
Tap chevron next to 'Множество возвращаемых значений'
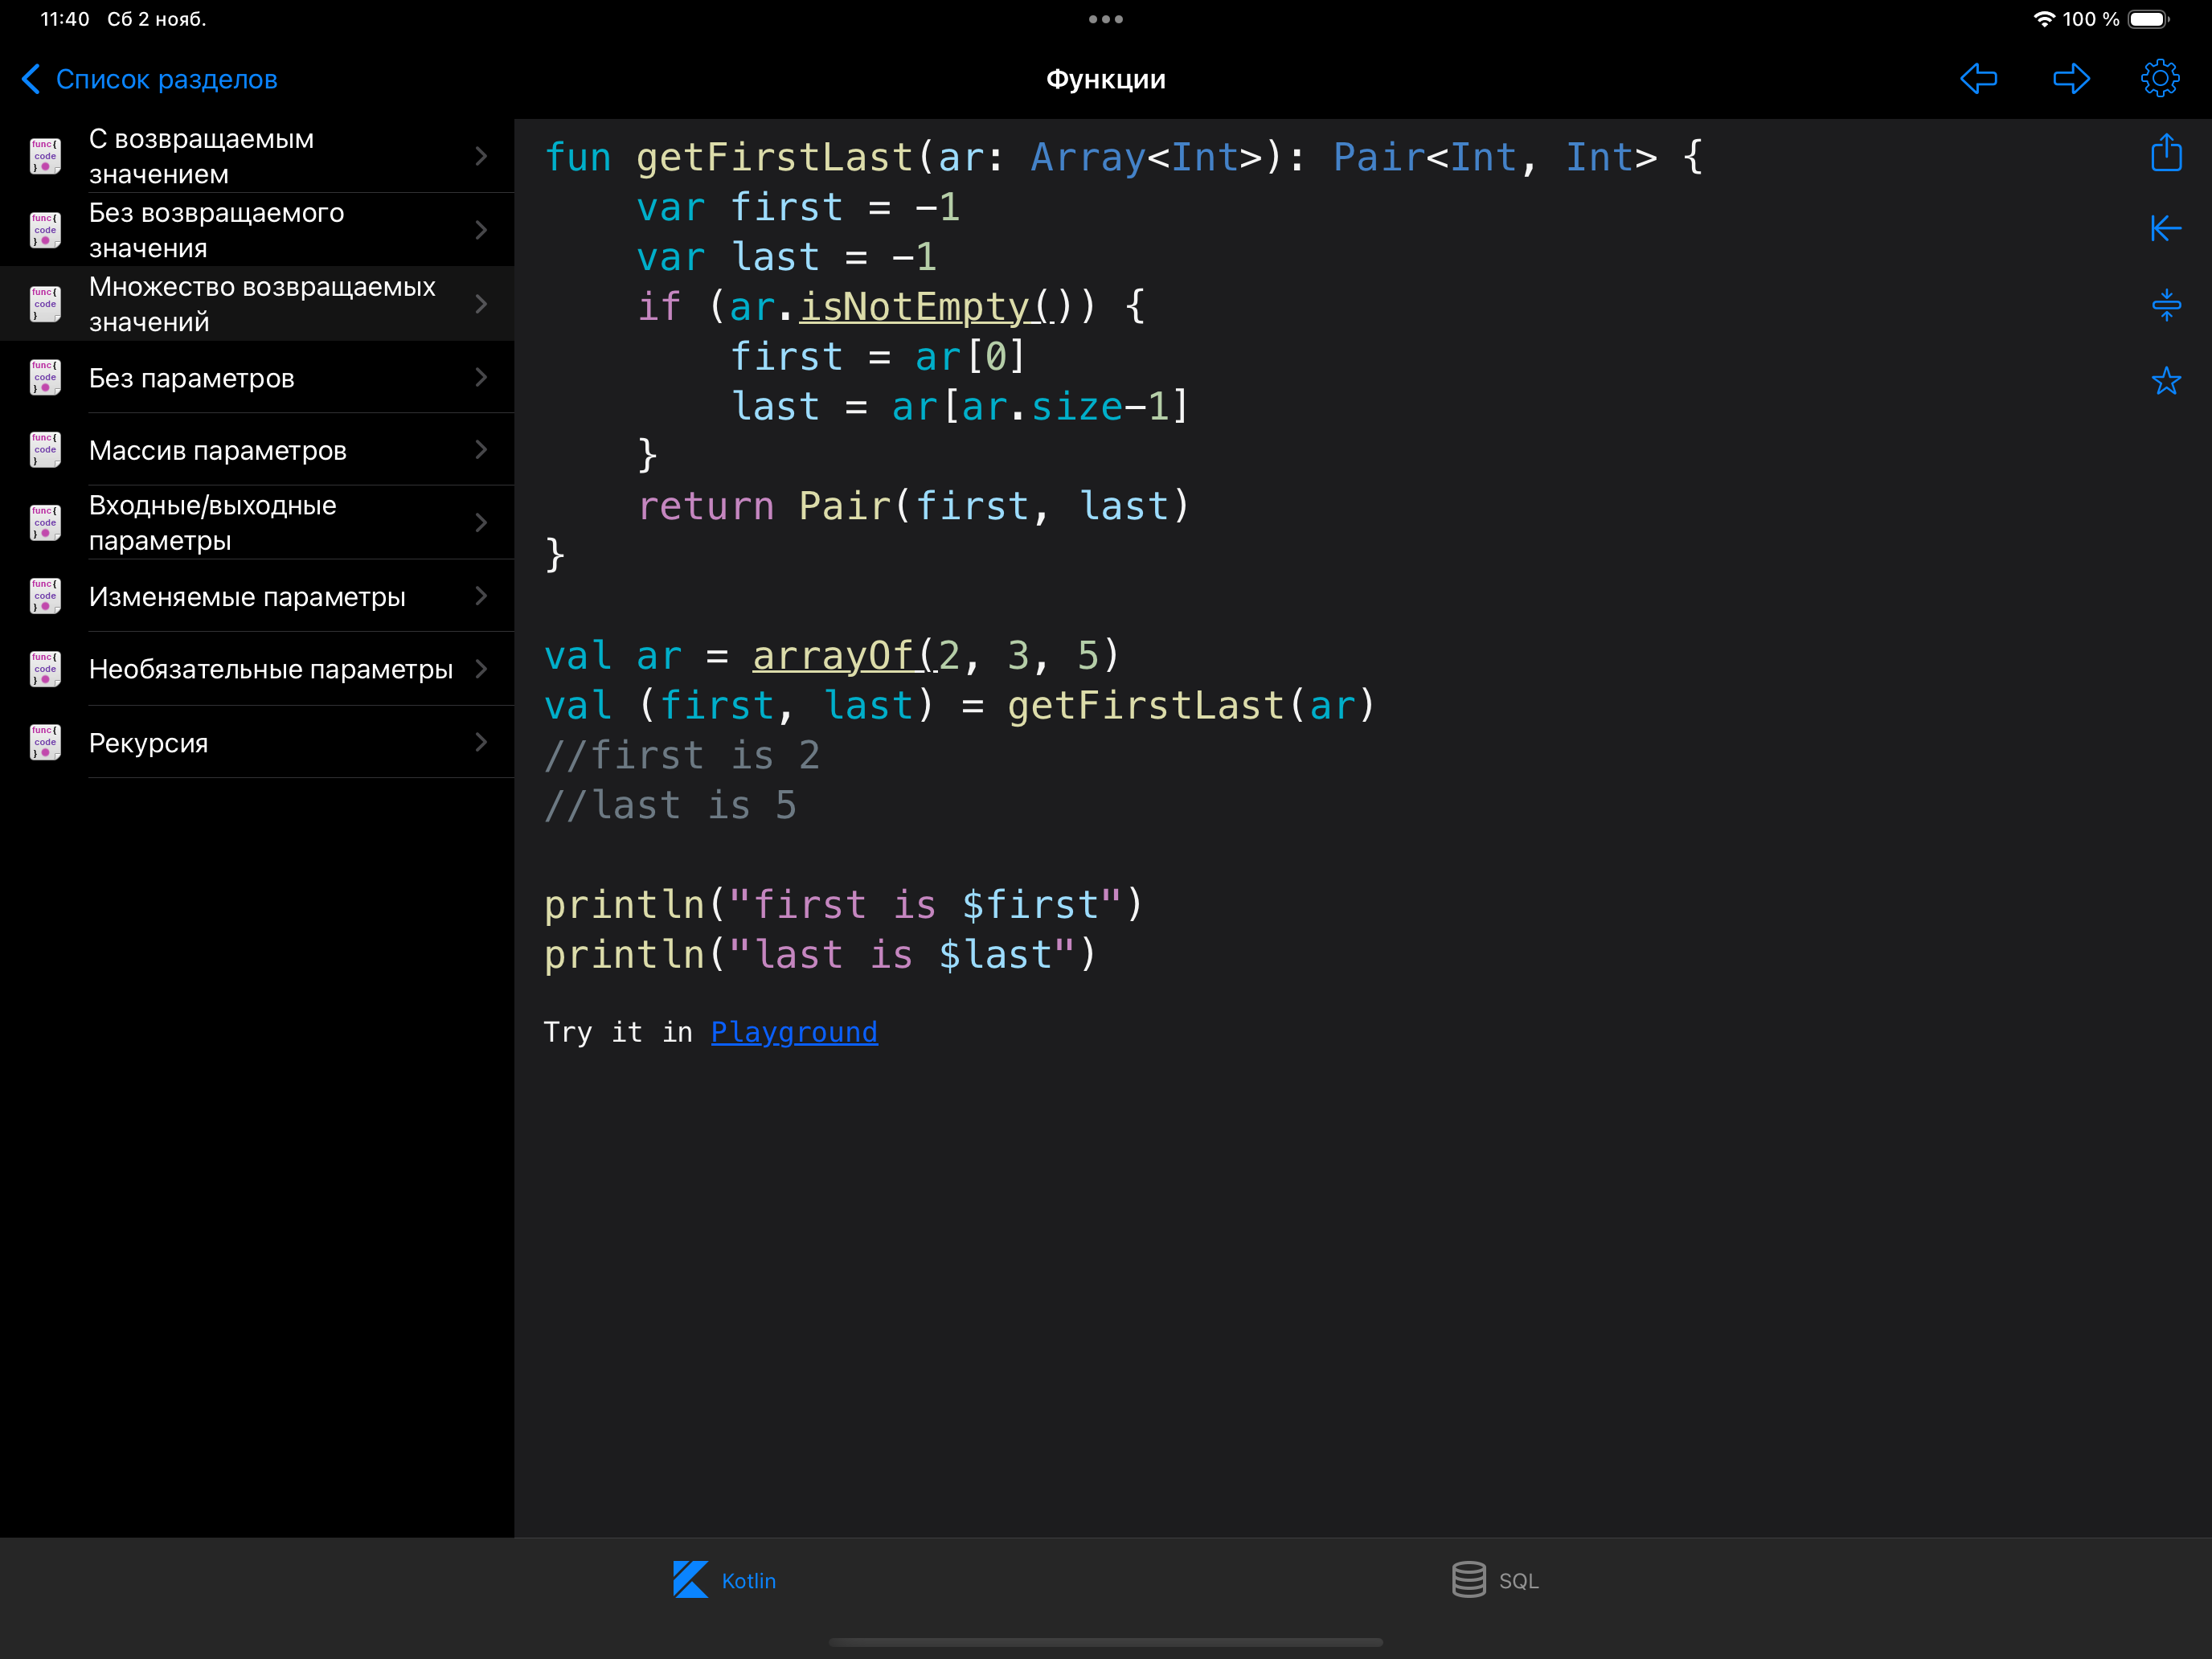[x=481, y=304]
